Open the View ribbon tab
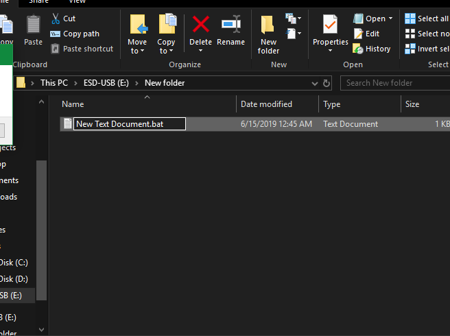450x336 pixels. (78, 1)
